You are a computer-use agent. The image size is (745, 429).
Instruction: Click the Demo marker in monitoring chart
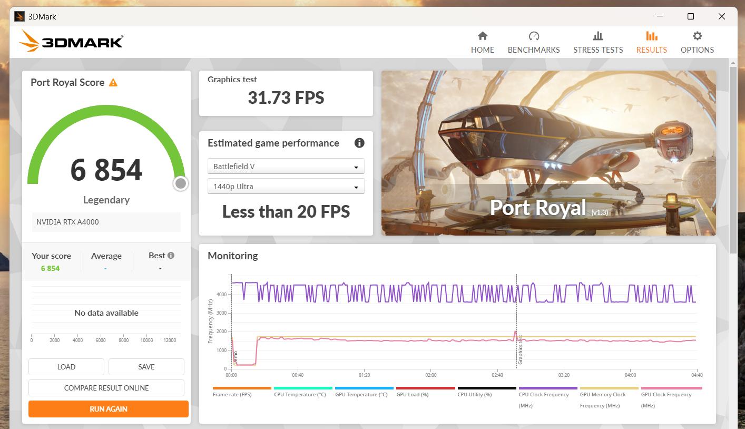(x=235, y=357)
